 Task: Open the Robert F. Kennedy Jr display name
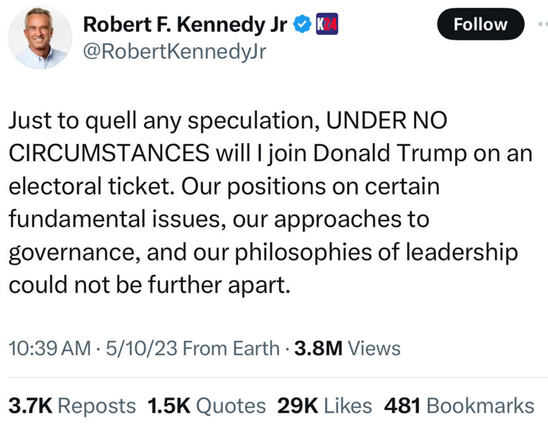pos(185,25)
